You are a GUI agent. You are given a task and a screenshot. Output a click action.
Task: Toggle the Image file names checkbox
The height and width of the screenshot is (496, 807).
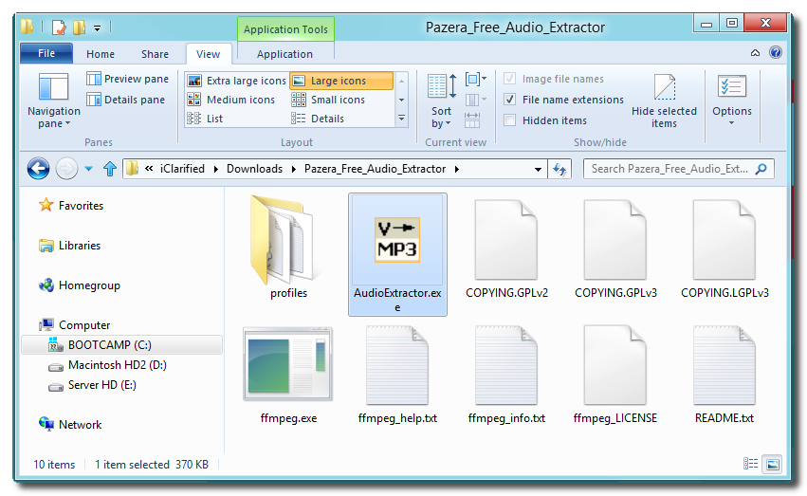coord(509,79)
